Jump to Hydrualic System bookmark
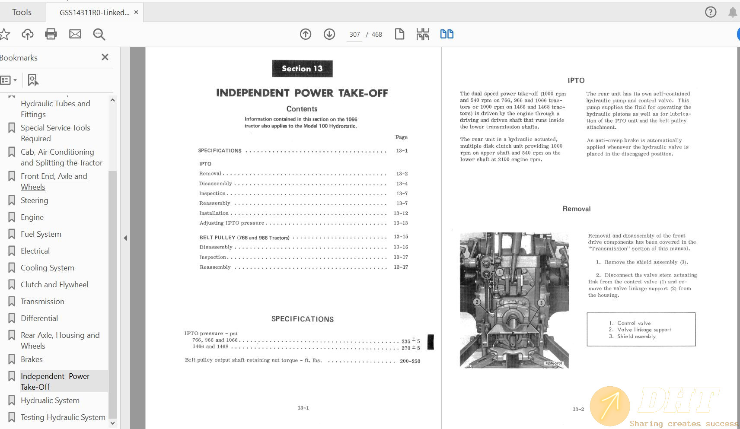Image resolution: width=740 pixels, height=429 pixels. pyautogui.click(x=50, y=400)
